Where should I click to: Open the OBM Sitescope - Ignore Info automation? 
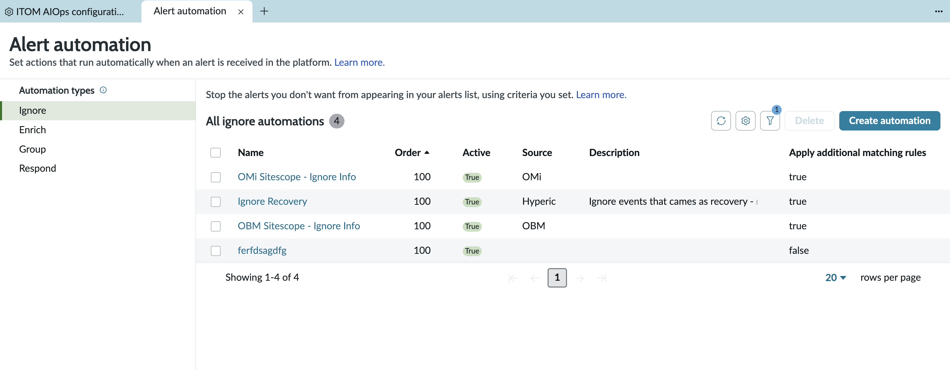pyautogui.click(x=299, y=226)
